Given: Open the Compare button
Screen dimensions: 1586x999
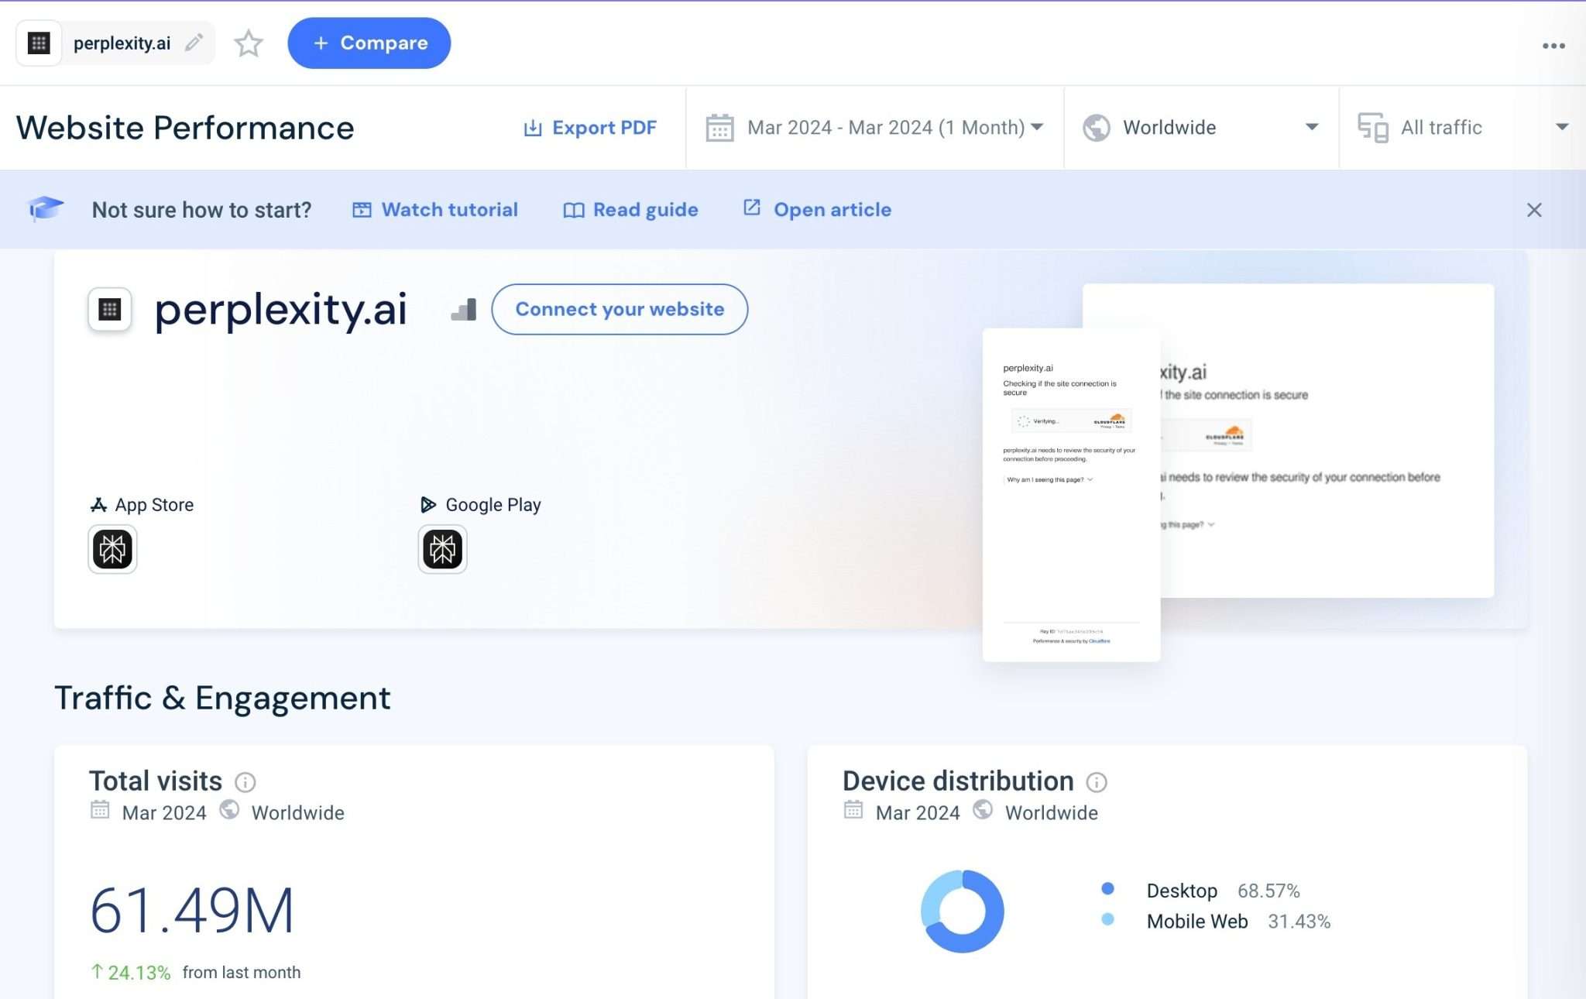Looking at the screenshot, I should 369,43.
